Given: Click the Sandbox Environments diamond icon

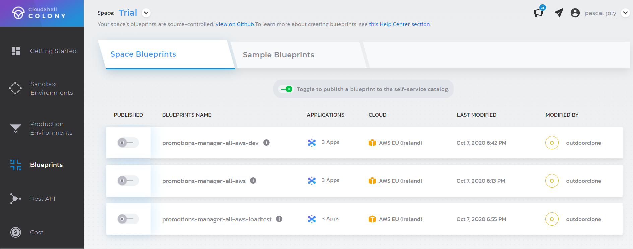Looking at the screenshot, I should point(15,88).
